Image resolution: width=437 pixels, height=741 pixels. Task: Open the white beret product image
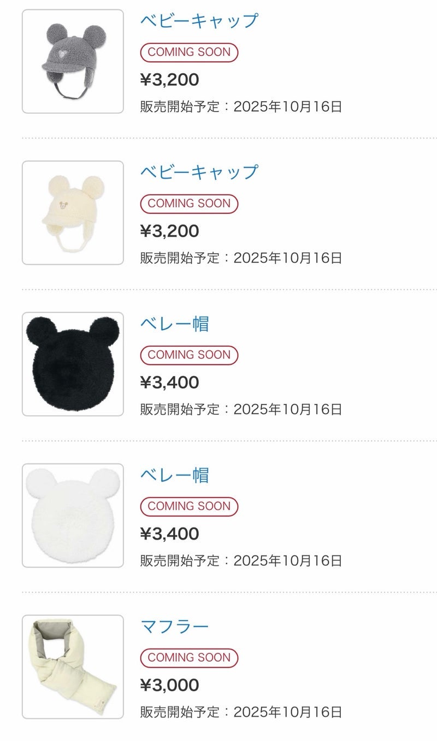point(73,516)
